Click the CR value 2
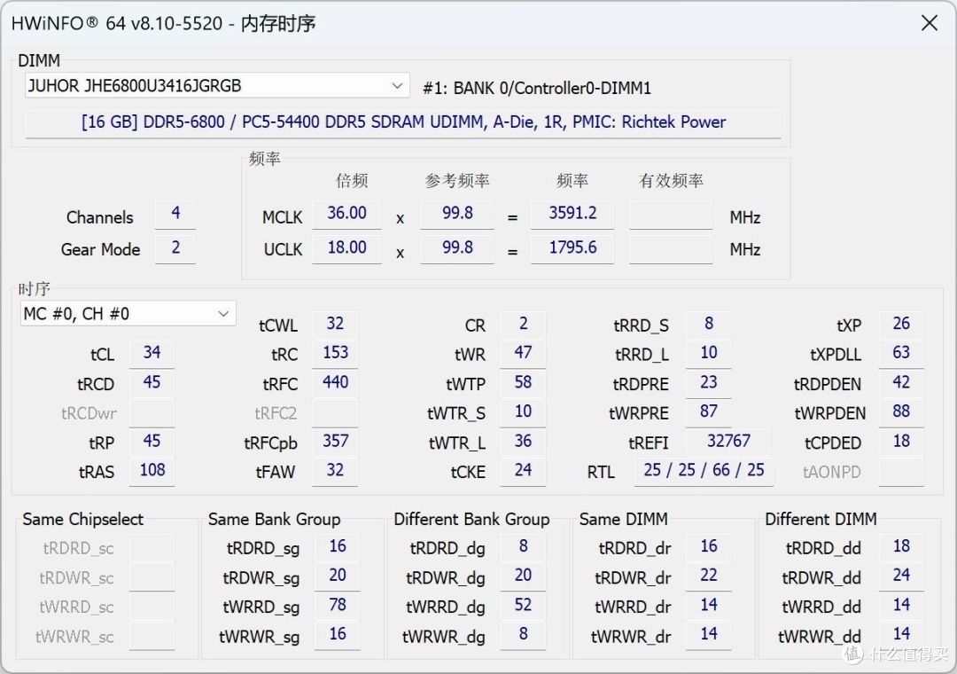 click(523, 324)
